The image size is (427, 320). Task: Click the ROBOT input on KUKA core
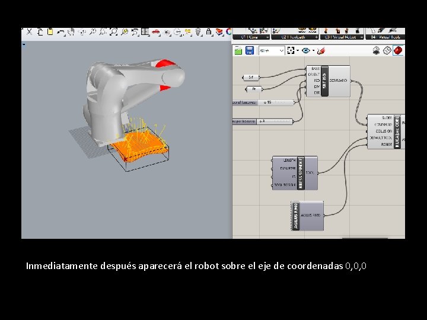coord(387,145)
